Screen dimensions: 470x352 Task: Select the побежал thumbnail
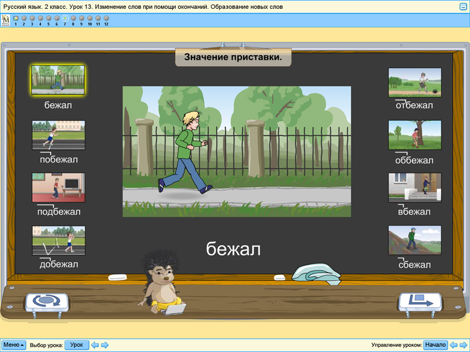[x=58, y=135]
